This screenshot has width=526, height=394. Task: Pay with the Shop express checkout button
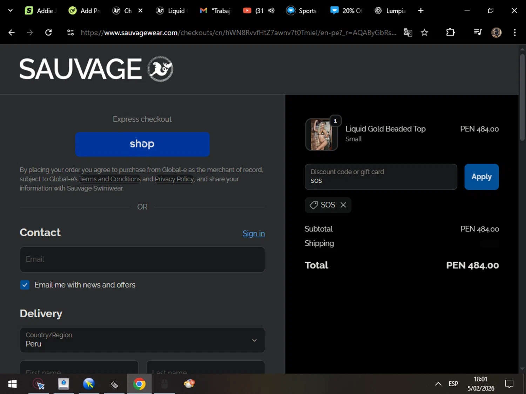coord(142,144)
